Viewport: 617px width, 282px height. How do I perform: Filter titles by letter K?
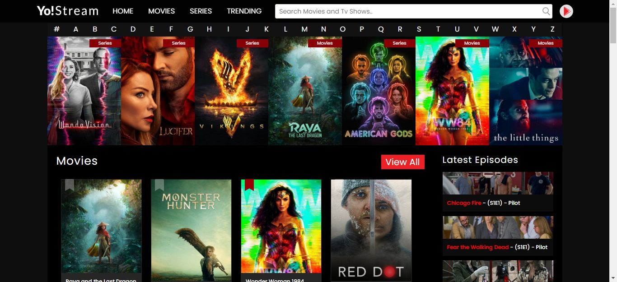pyautogui.click(x=266, y=29)
